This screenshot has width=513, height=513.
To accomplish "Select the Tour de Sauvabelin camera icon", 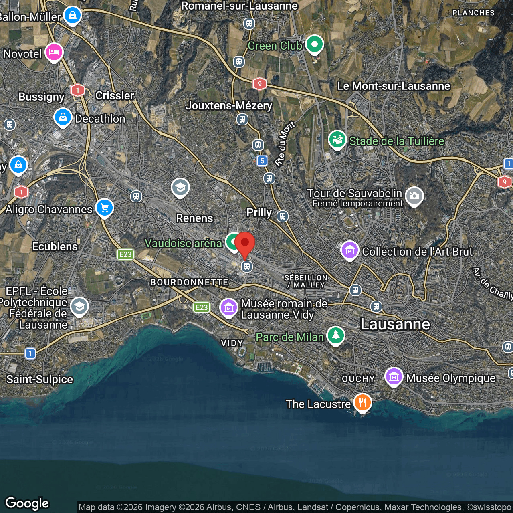I will click(x=414, y=196).
